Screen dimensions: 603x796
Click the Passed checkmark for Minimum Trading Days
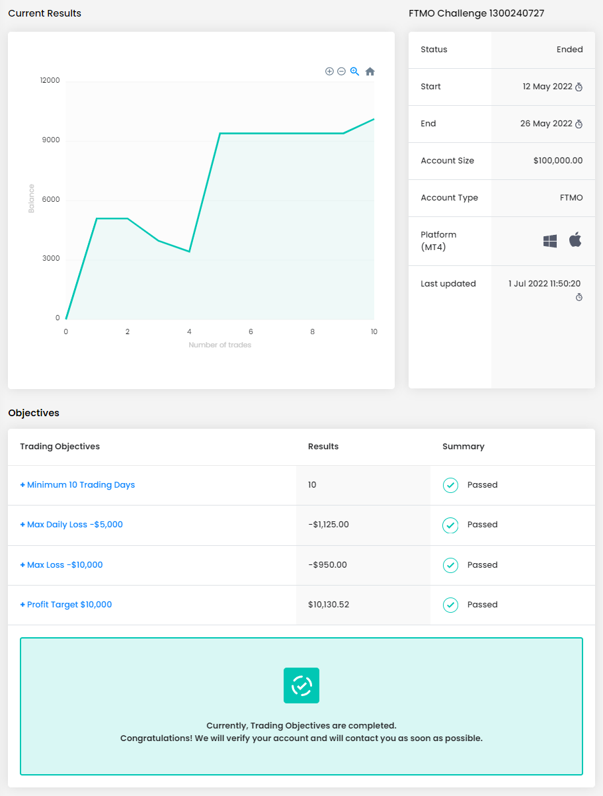(x=450, y=485)
